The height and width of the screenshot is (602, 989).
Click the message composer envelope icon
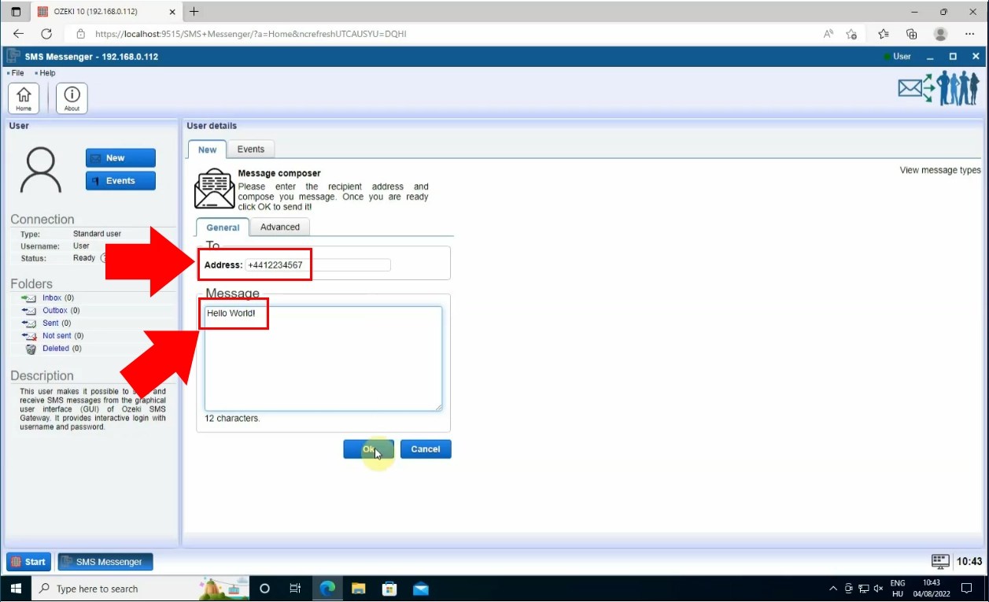coord(214,189)
